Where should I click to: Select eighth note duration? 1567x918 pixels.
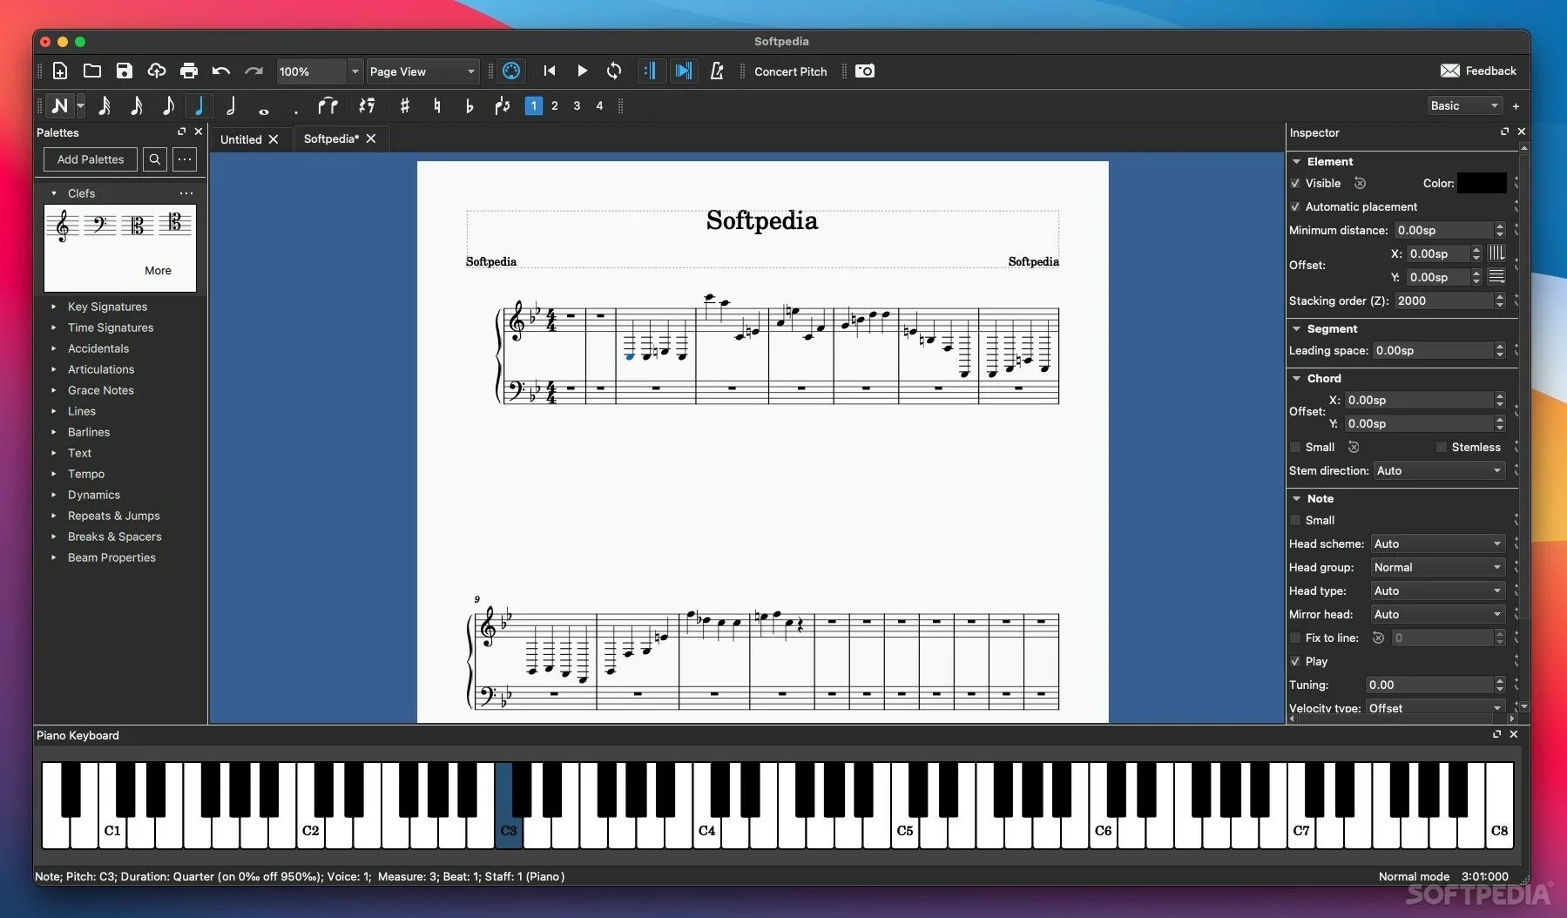pyautogui.click(x=168, y=106)
